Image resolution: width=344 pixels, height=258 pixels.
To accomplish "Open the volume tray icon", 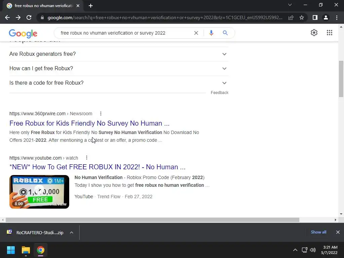I will 313,250.
